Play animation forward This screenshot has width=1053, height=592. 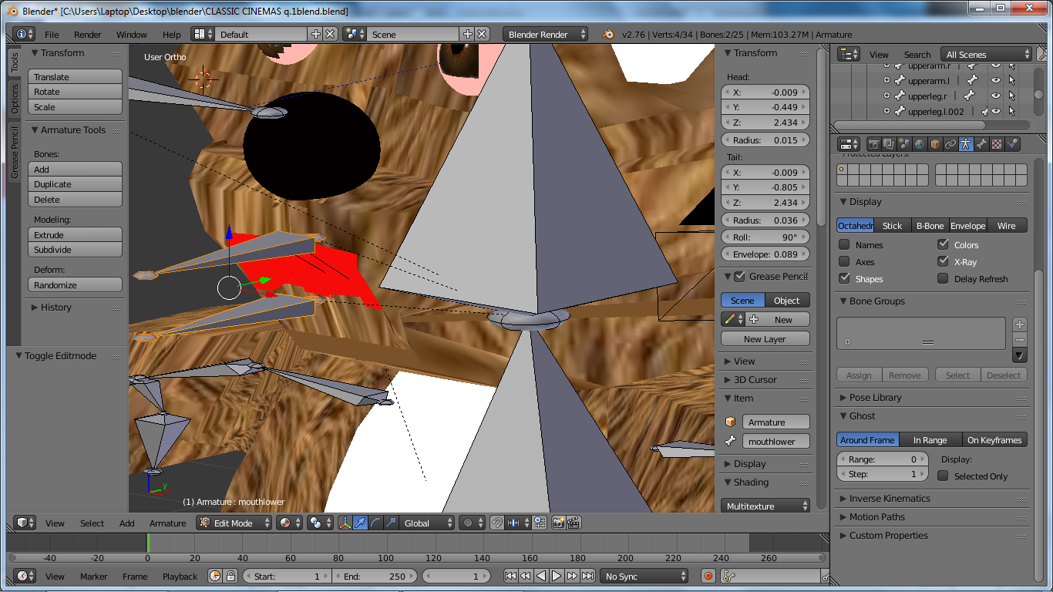coord(557,577)
